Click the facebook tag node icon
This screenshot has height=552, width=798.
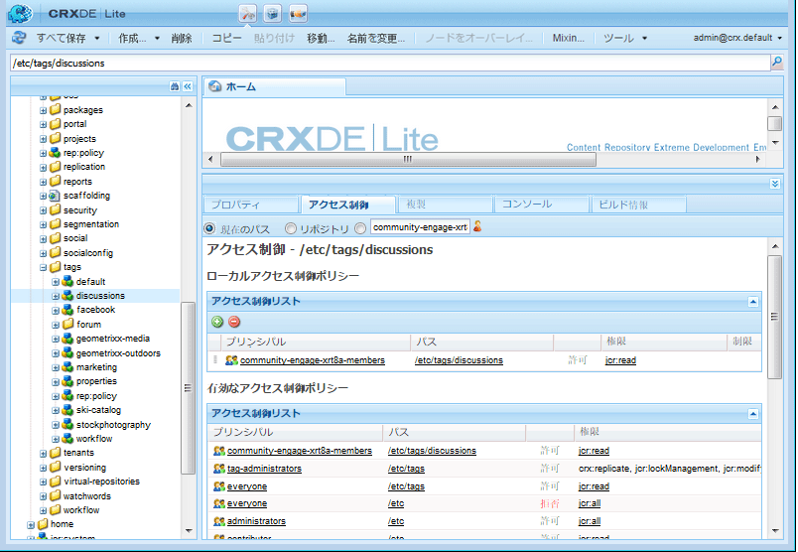[x=67, y=310]
